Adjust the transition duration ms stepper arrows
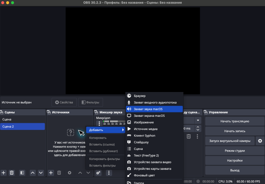265x184 pixels. (198, 128)
